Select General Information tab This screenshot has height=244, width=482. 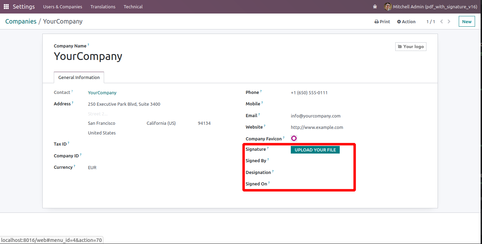[79, 77]
